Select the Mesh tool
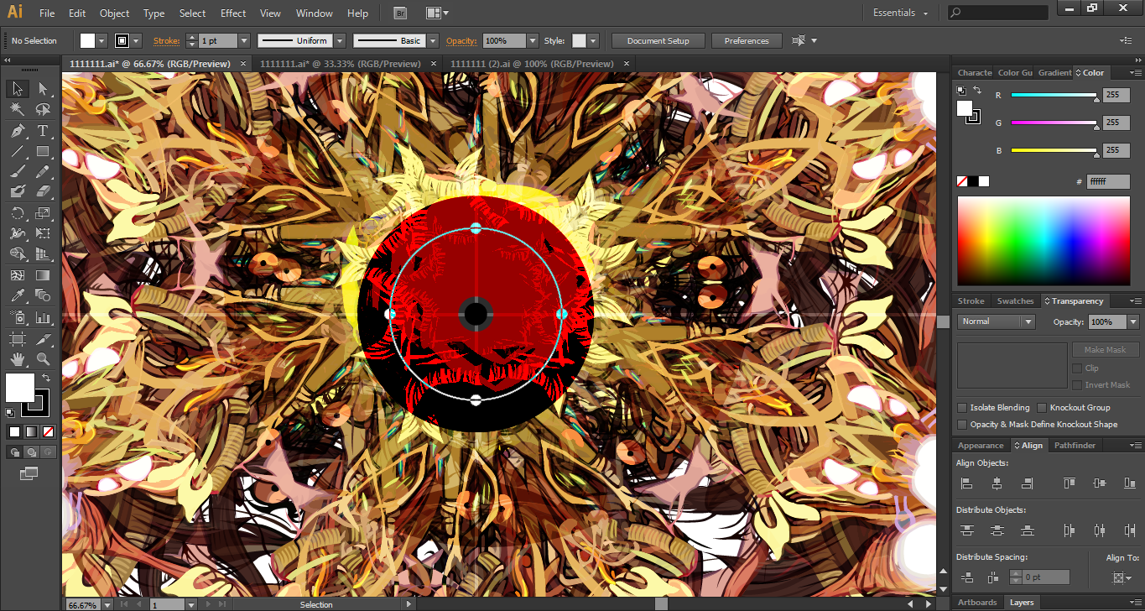This screenshot has width=1145, height=611. (x=17, y=275)
